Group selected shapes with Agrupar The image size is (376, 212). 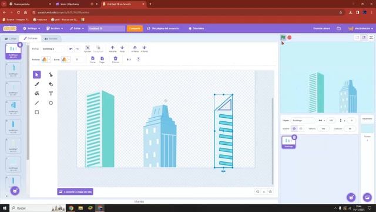pyautogui.click(x=88, y=49)
